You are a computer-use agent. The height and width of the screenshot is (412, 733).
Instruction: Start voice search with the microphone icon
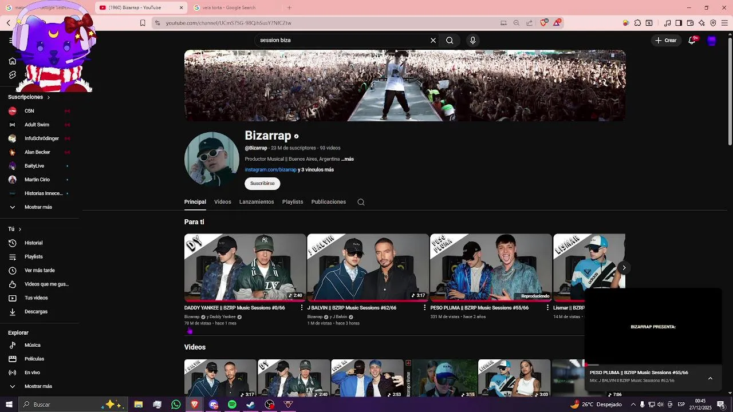tap(472, 40)
